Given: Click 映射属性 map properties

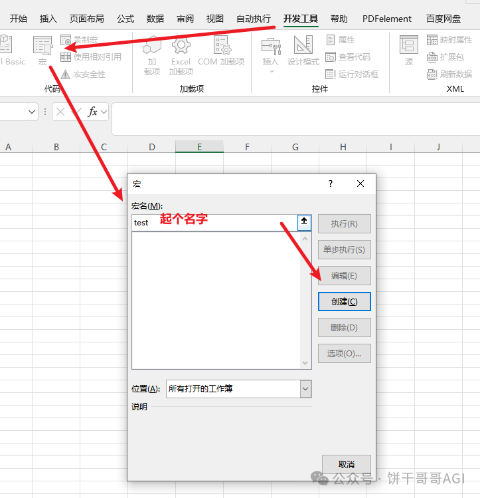Looking at the screenshot, I should pos(449,40).
